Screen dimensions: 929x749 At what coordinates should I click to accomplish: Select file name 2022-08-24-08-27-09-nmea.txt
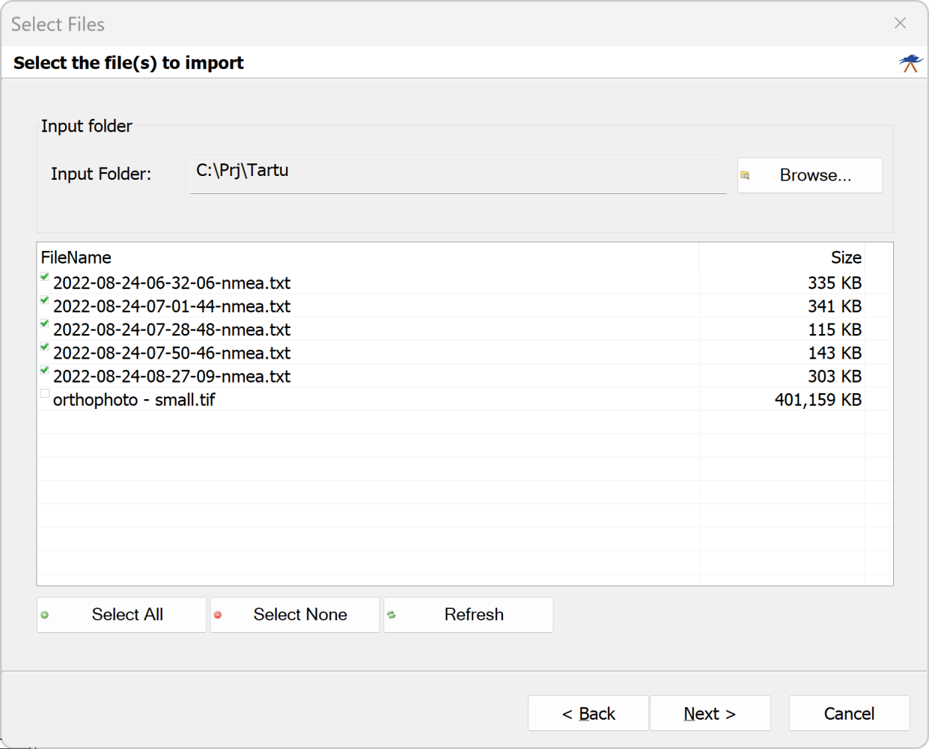171,376
